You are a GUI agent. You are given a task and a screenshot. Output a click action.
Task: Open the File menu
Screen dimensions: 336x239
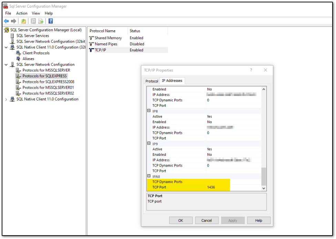[x=8, y=13]
